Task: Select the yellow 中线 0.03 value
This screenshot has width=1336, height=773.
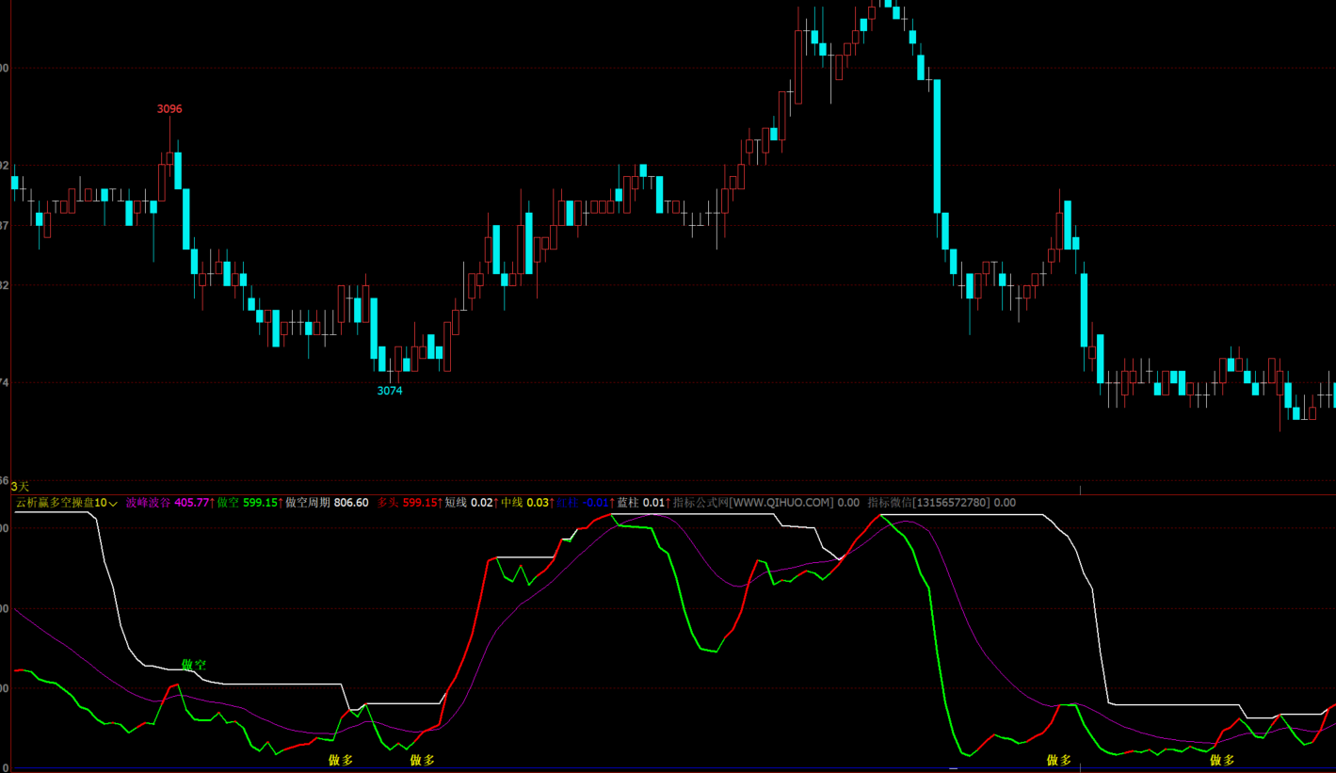Action: click(525, 503)
